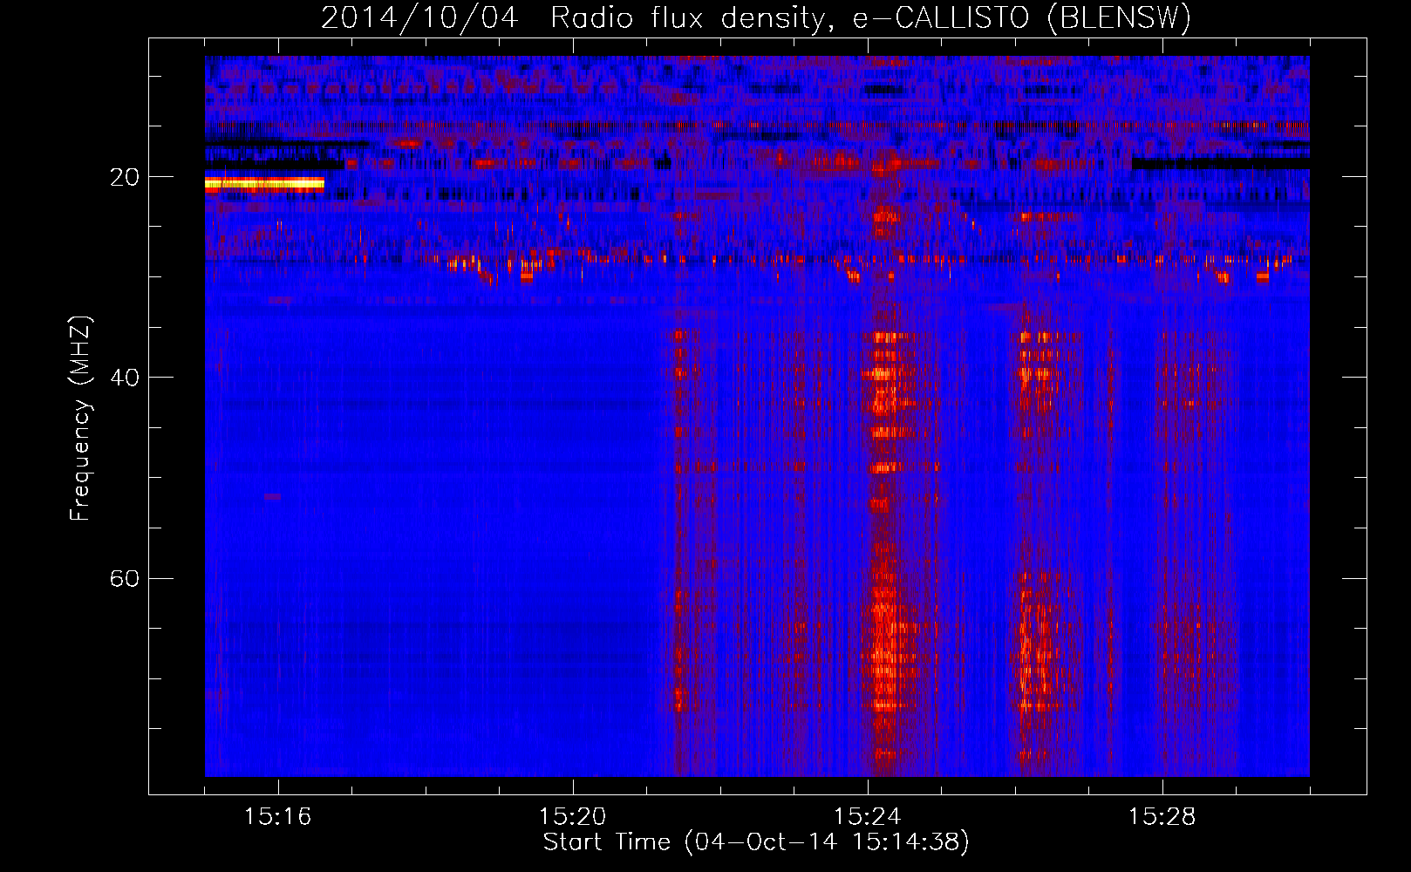Click the plot title showing e-CALLISTO (BLENSW)
Screen dimensions: 1411x872
point(755,17)
